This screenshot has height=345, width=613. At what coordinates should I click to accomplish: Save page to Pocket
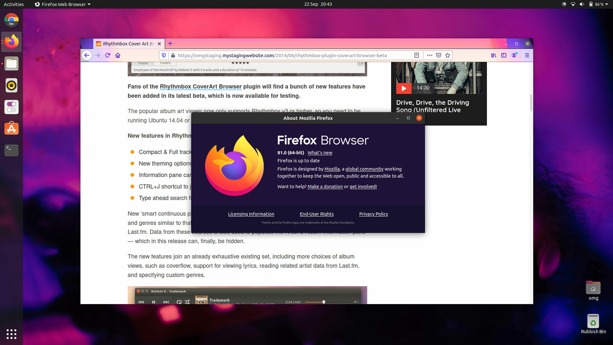pyautogui.click(x=438, y=55)
